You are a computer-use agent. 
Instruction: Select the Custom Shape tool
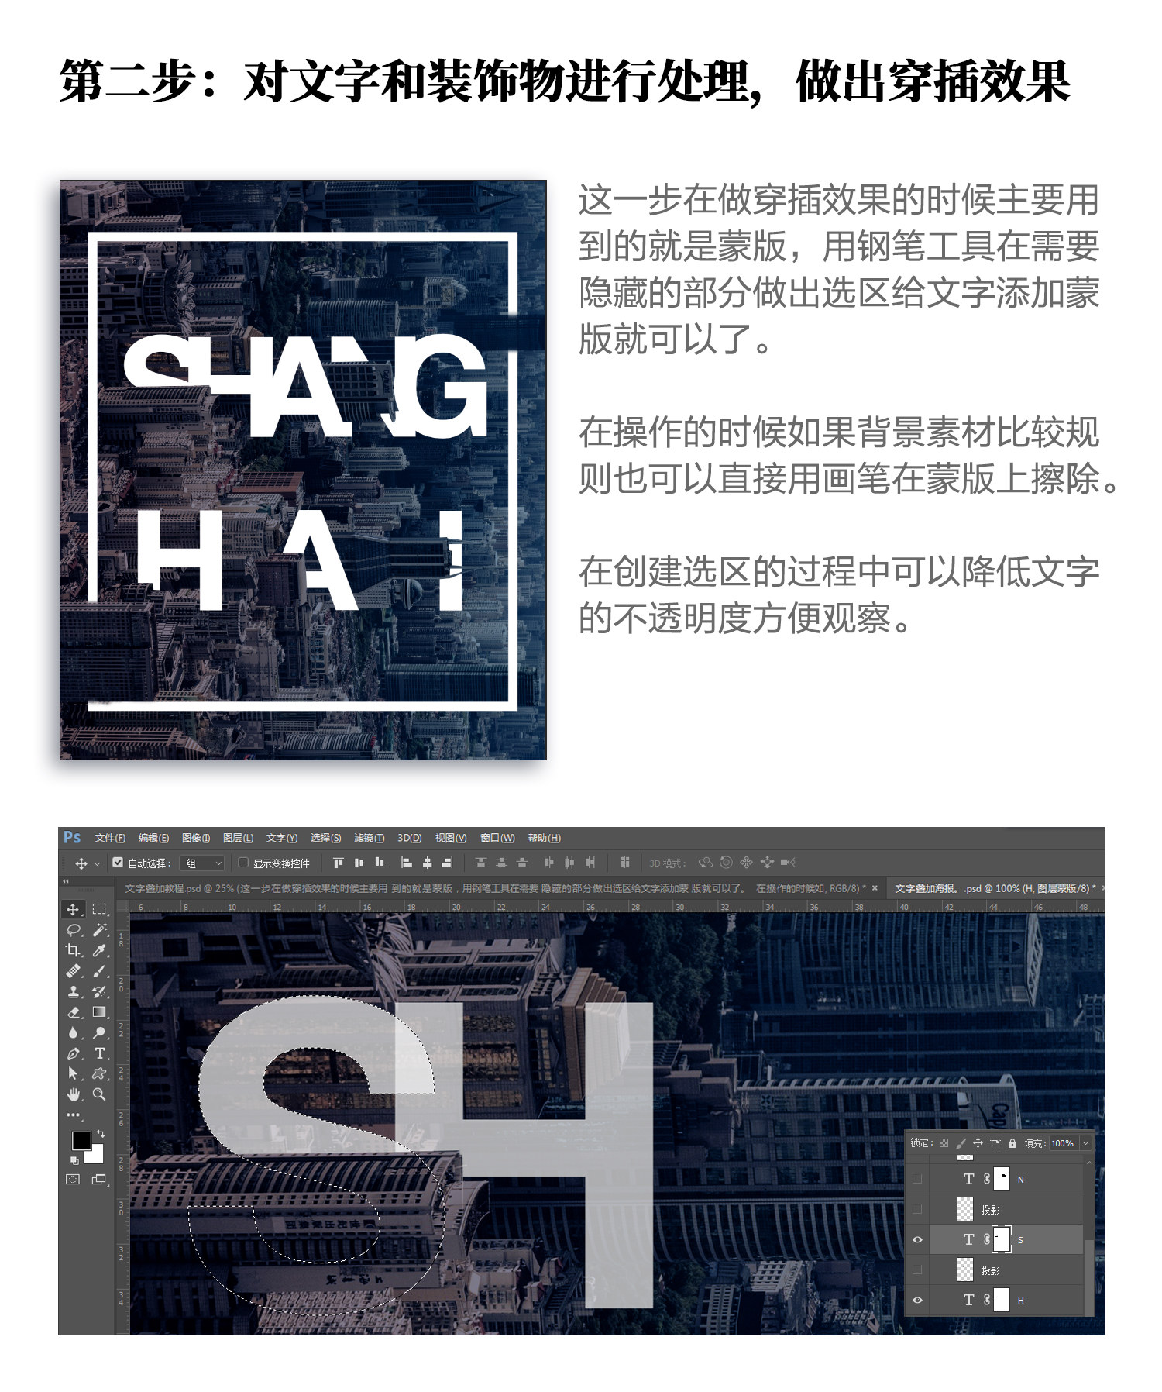tap(99, 1073)
